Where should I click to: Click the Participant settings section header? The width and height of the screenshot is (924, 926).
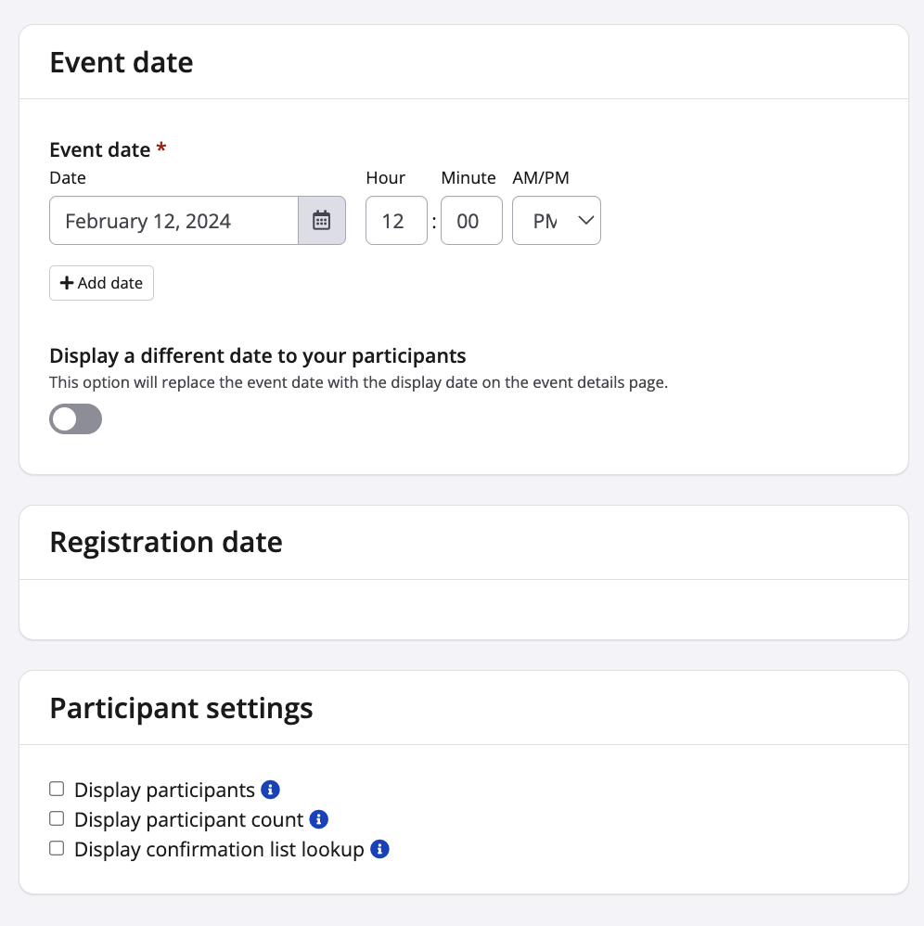181,709
